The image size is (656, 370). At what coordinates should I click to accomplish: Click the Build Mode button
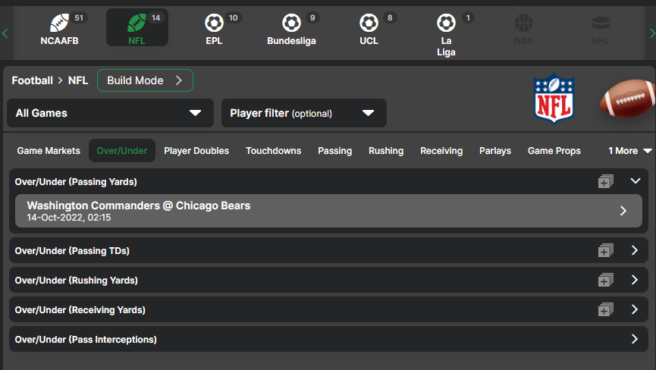(x=145, y=80)
